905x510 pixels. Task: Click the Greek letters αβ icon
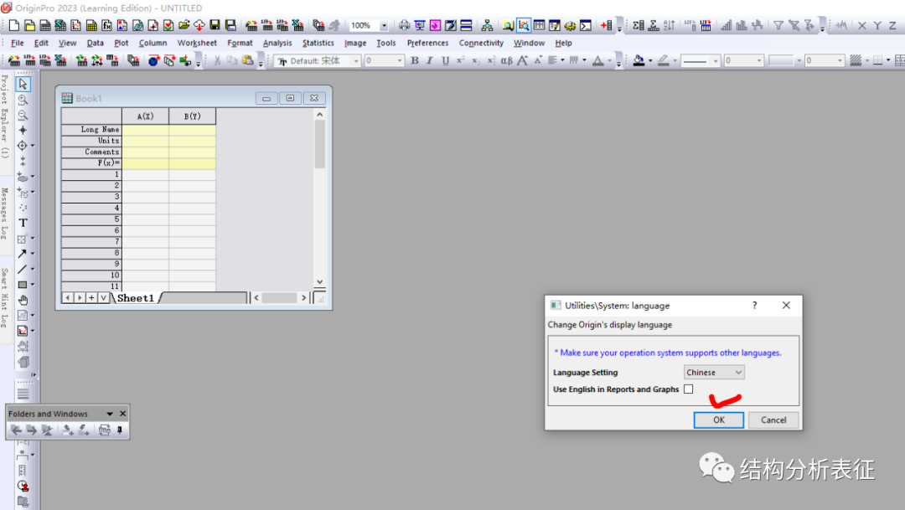pyautogui.click(x=507, y=60)
